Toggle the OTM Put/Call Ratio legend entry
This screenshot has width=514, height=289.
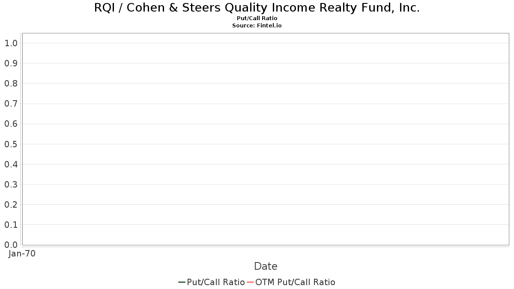pyautogui.click(x=291, y=282)
